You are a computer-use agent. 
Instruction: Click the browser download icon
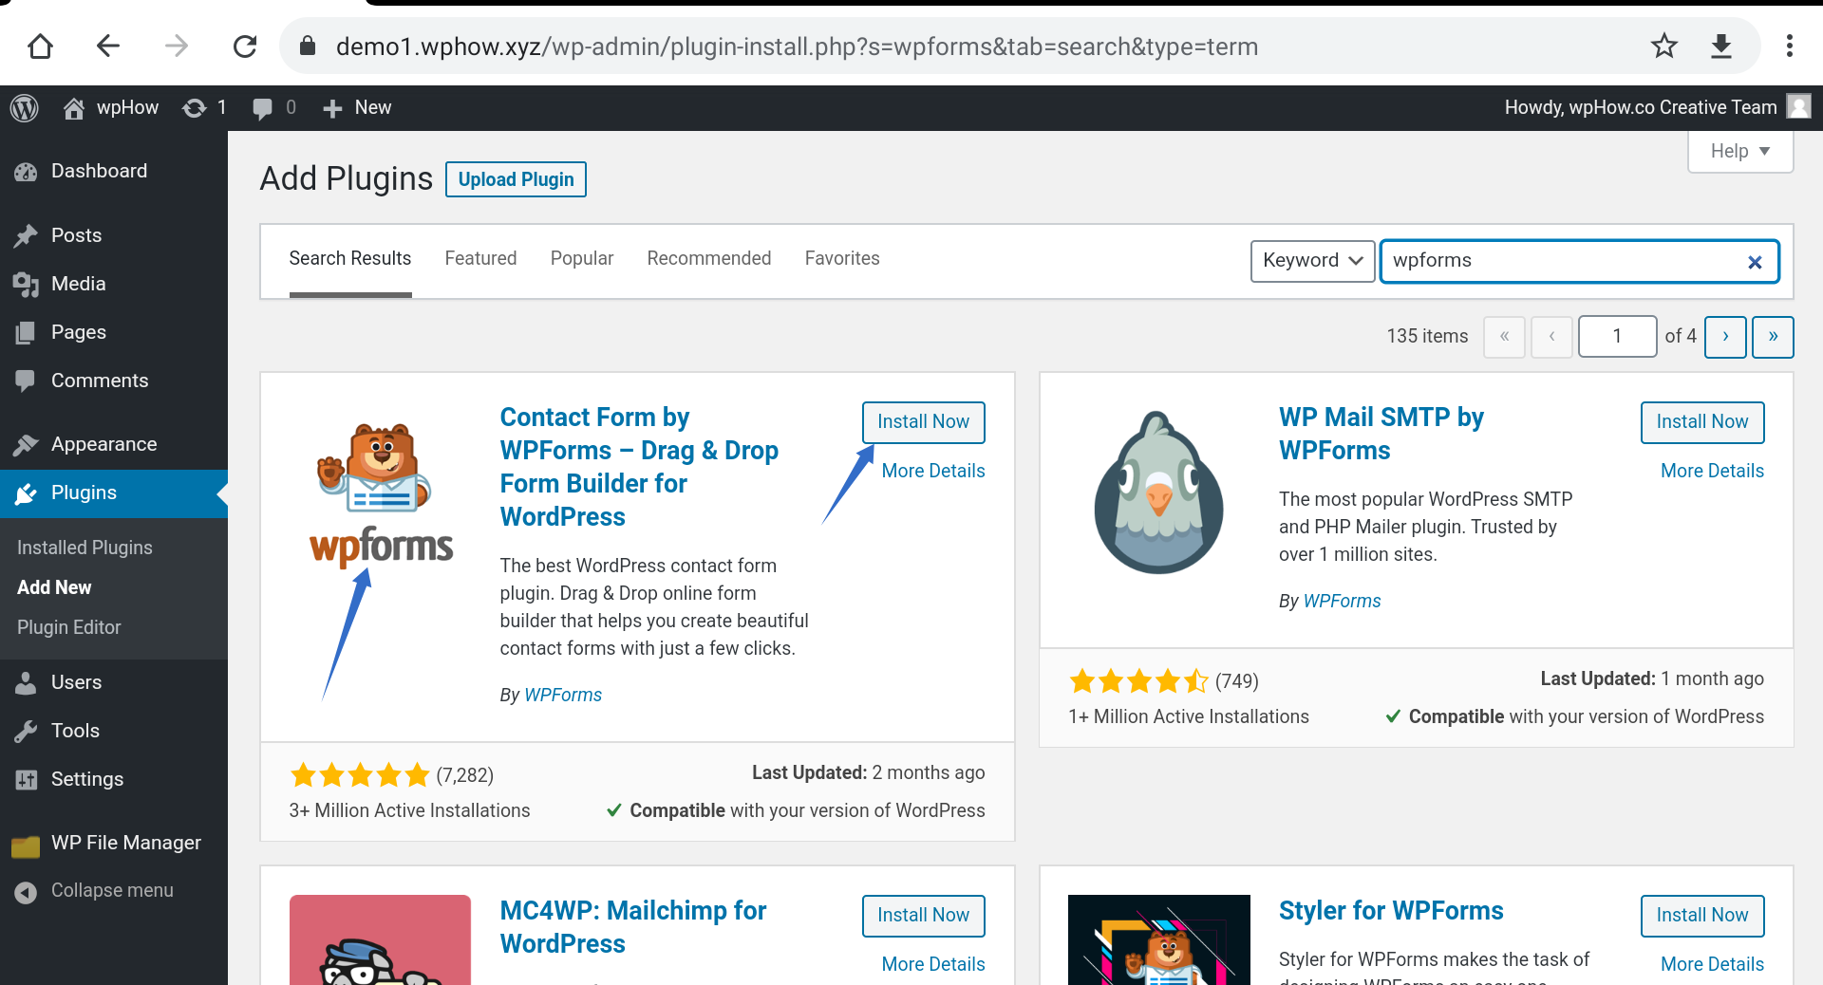tap(1721, 46)
